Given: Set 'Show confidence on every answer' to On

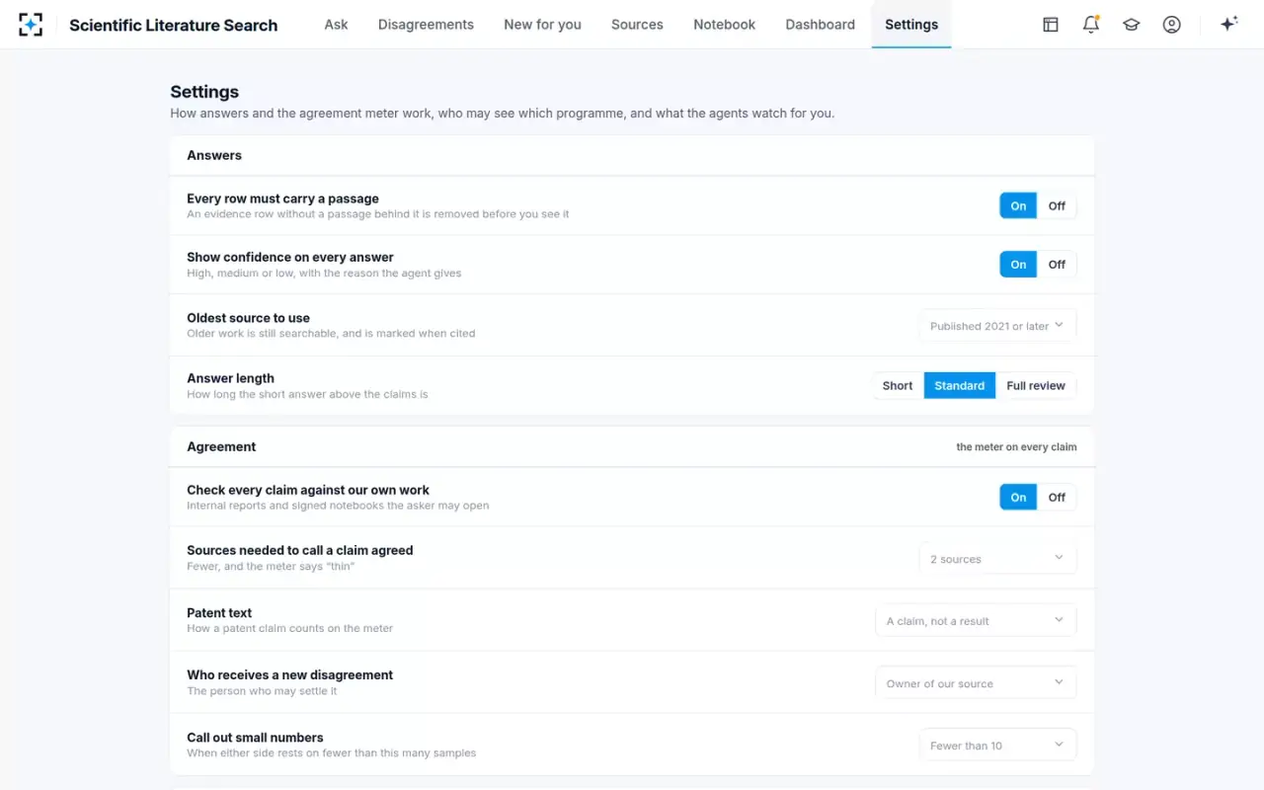Looking at the screenshot, I should coord(1018,265).
